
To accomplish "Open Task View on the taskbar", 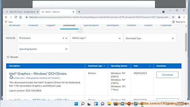I will pyautogui.click(x=89, y=104).
